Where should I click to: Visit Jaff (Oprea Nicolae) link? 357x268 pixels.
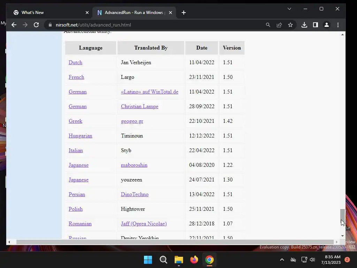(144, 224)
